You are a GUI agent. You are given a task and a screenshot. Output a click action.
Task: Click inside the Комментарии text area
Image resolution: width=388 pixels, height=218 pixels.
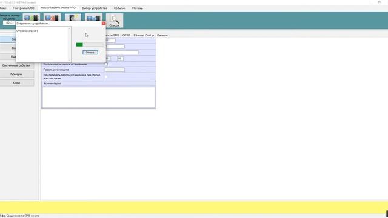point(99,97)
